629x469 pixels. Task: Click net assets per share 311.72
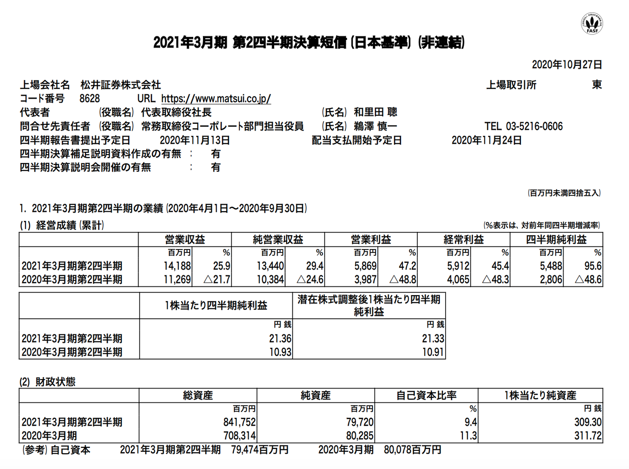pyautogui.click(x=588, y=436)
